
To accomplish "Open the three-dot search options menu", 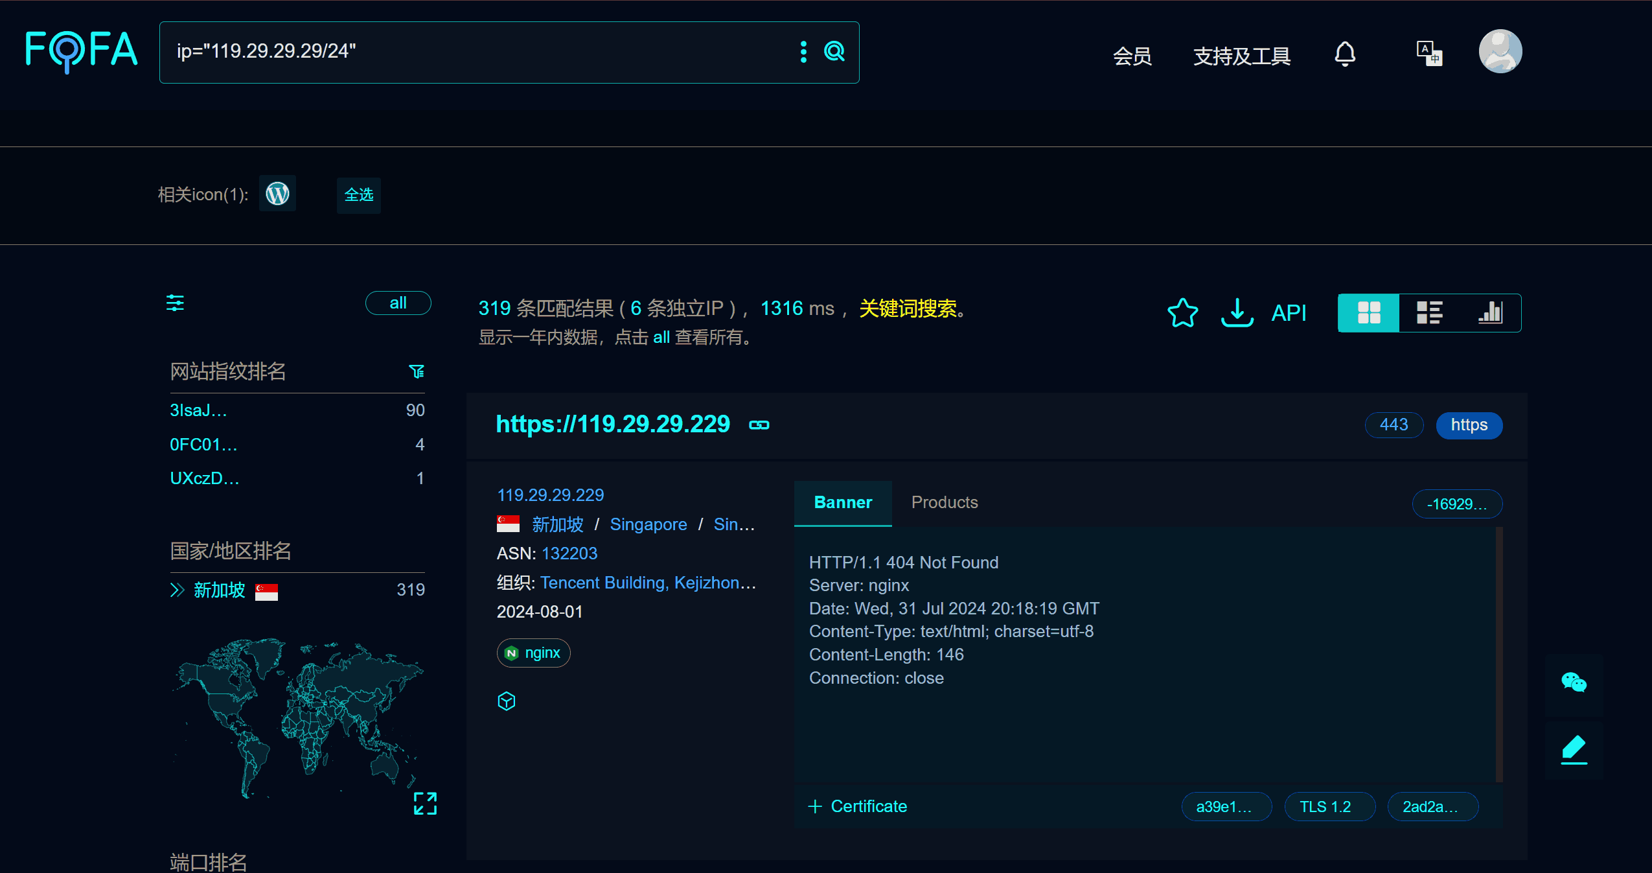I will click(803, 52).
